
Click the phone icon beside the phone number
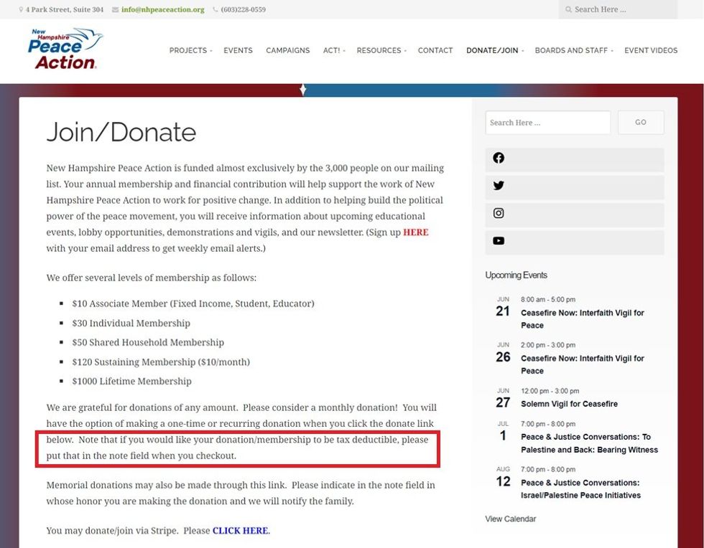pyautogui.click(x=216, y=10)
